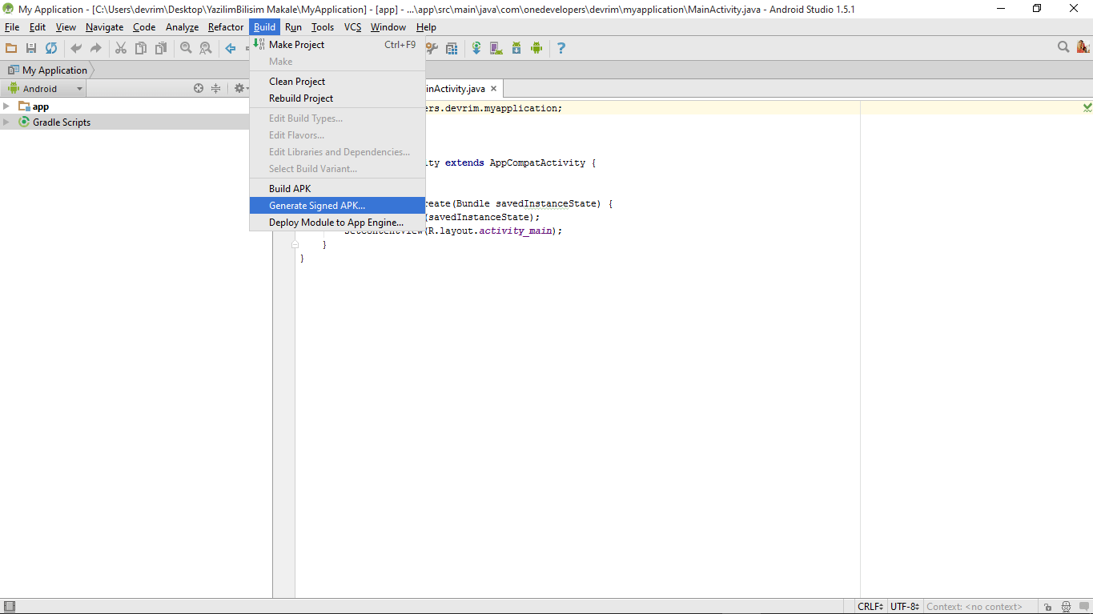Click the search magnifier icon at top right
This screenshot has height=614, width=1093.
(1063, 47)
